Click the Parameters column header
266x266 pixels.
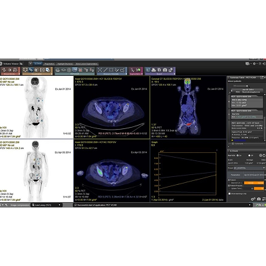coord(235,175)
